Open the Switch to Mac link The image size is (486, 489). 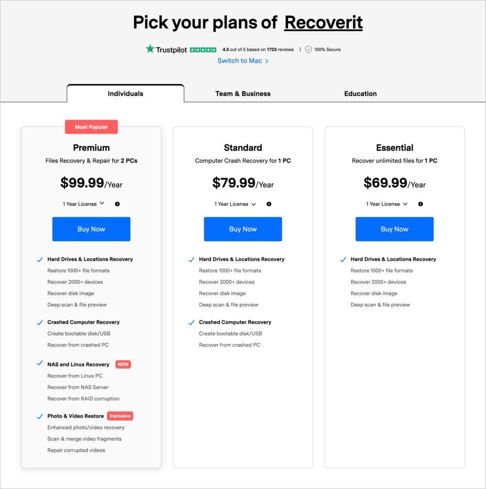pyautogui.click(x=240, y=61)
